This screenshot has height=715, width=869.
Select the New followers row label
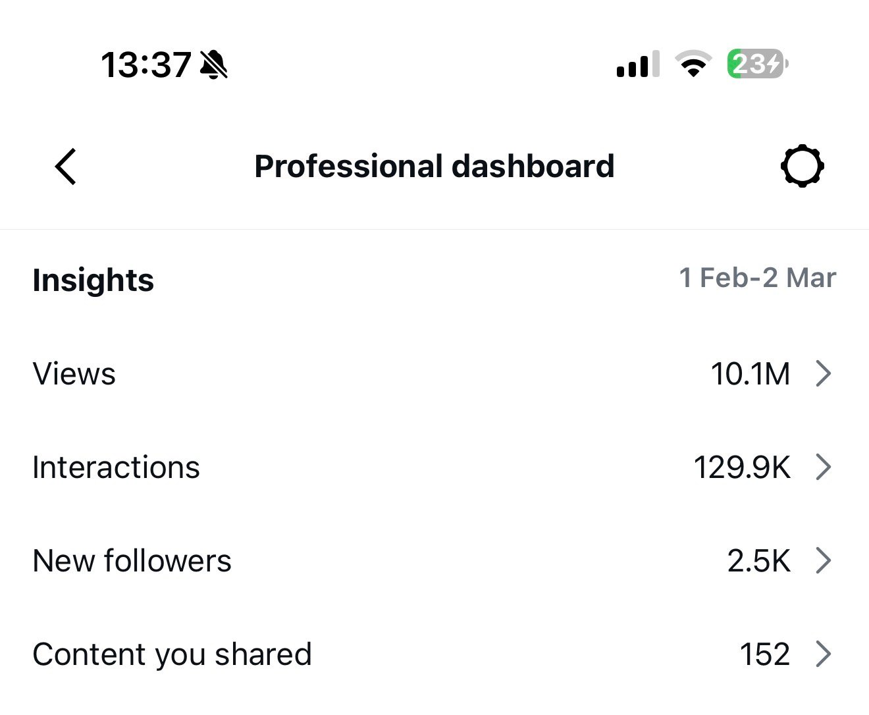point(132,561)
